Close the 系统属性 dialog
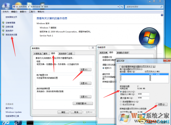 point(93,48)
